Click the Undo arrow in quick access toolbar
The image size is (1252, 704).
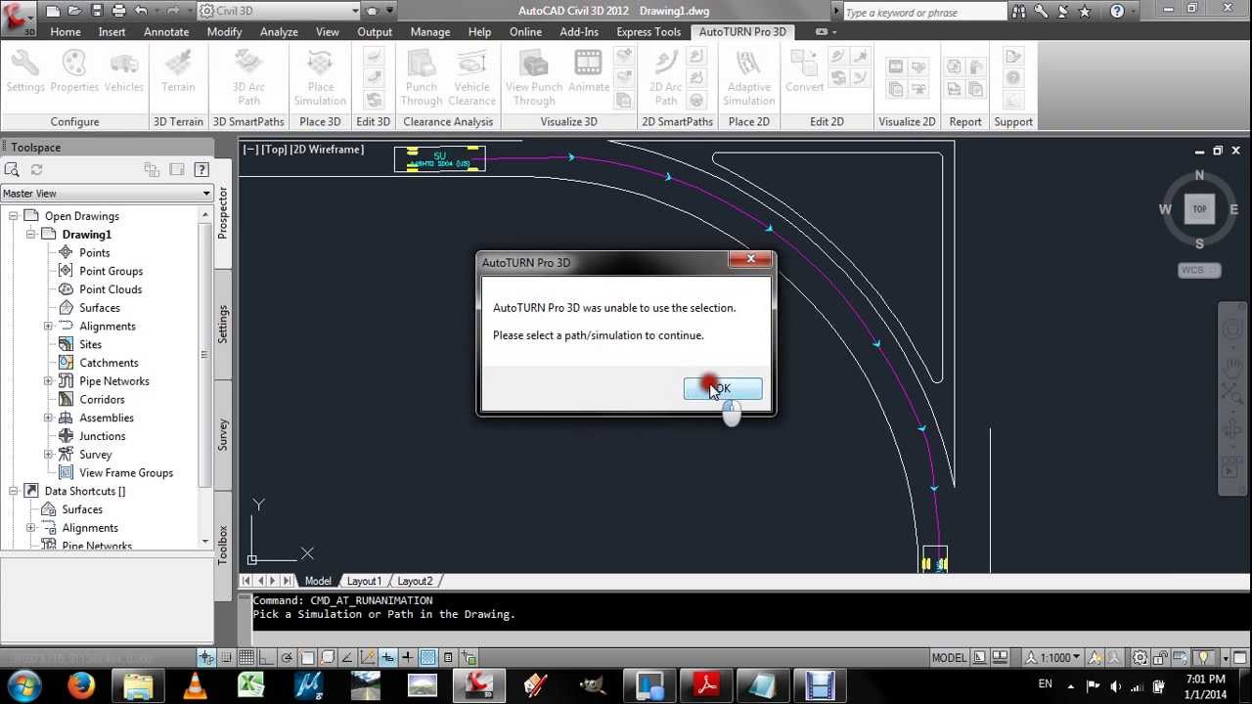141,12
